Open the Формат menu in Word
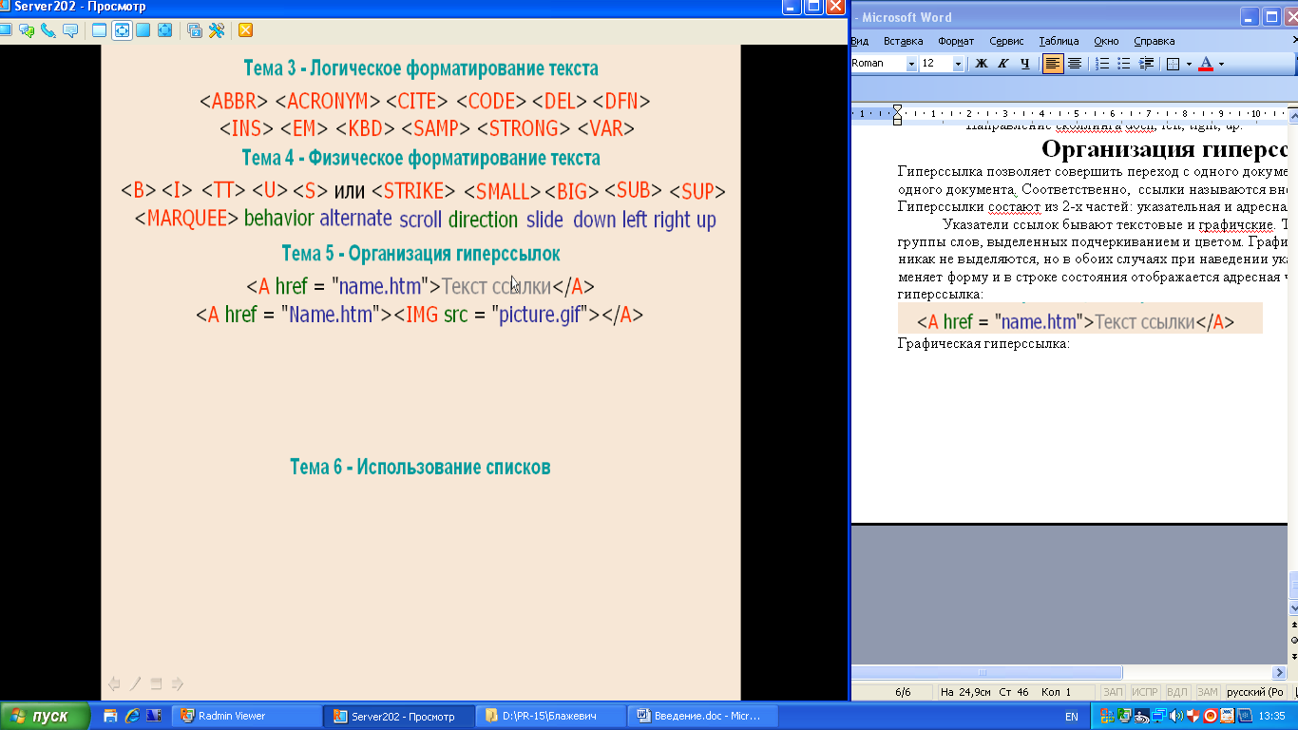 pyautogui.click(x=956, y=41)
